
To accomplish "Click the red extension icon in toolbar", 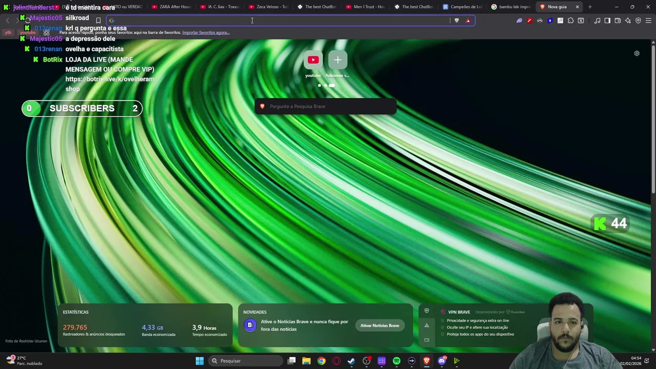I will 529,20.
